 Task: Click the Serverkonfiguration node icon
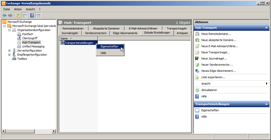[14, 51]
